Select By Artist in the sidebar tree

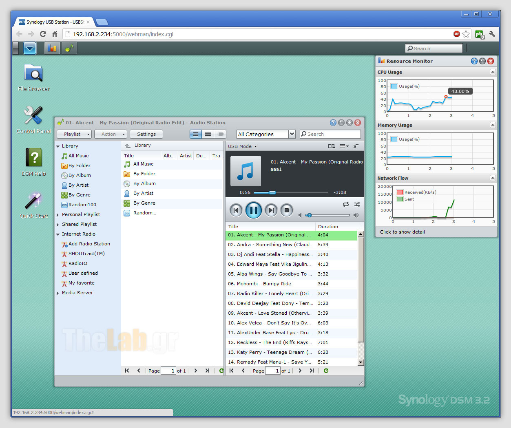click(75, 185)
